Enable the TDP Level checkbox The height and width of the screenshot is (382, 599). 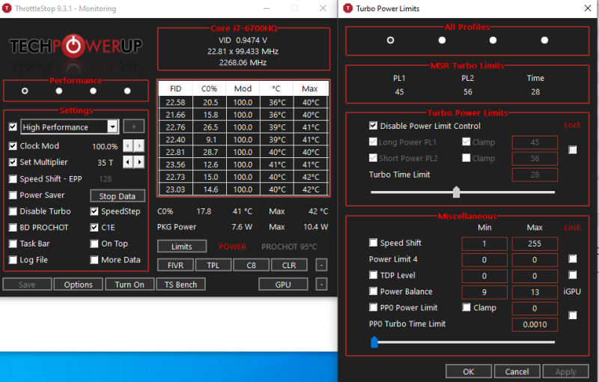pos(373,275)
